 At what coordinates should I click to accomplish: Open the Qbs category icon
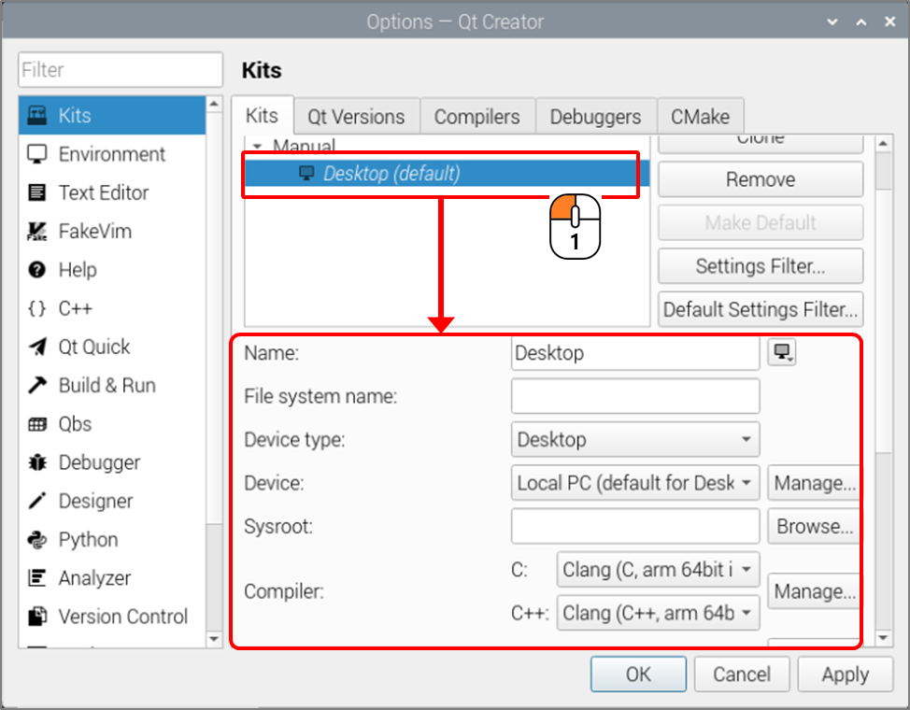tap(37, 424)
